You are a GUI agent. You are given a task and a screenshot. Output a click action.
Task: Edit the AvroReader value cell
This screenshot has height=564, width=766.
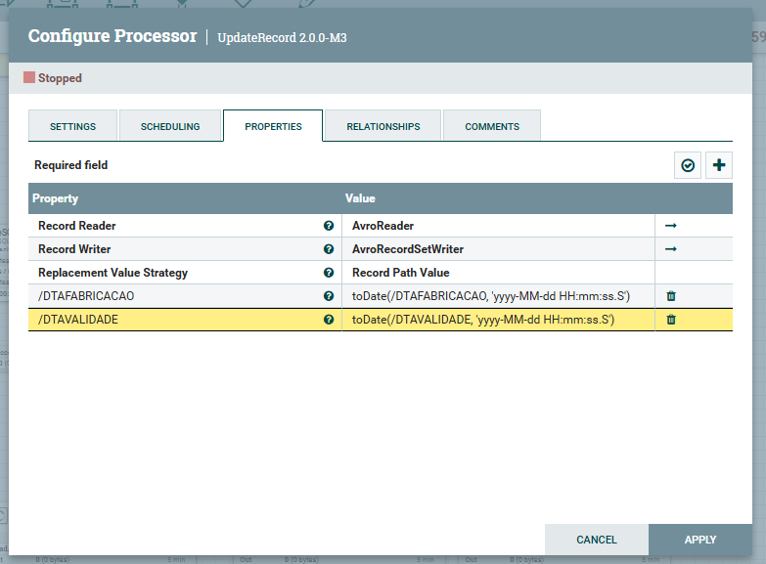(498, 226)
